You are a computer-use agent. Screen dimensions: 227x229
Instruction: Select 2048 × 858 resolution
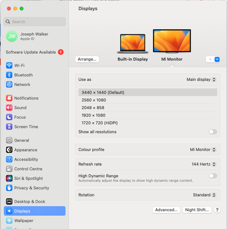coord(148,108)
